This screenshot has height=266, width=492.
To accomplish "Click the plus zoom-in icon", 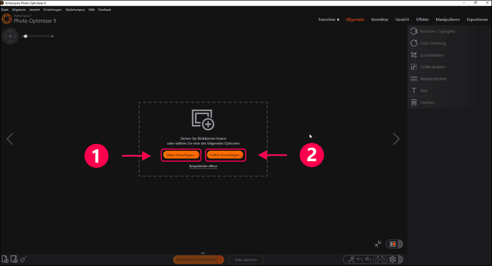I will [53, 36].
